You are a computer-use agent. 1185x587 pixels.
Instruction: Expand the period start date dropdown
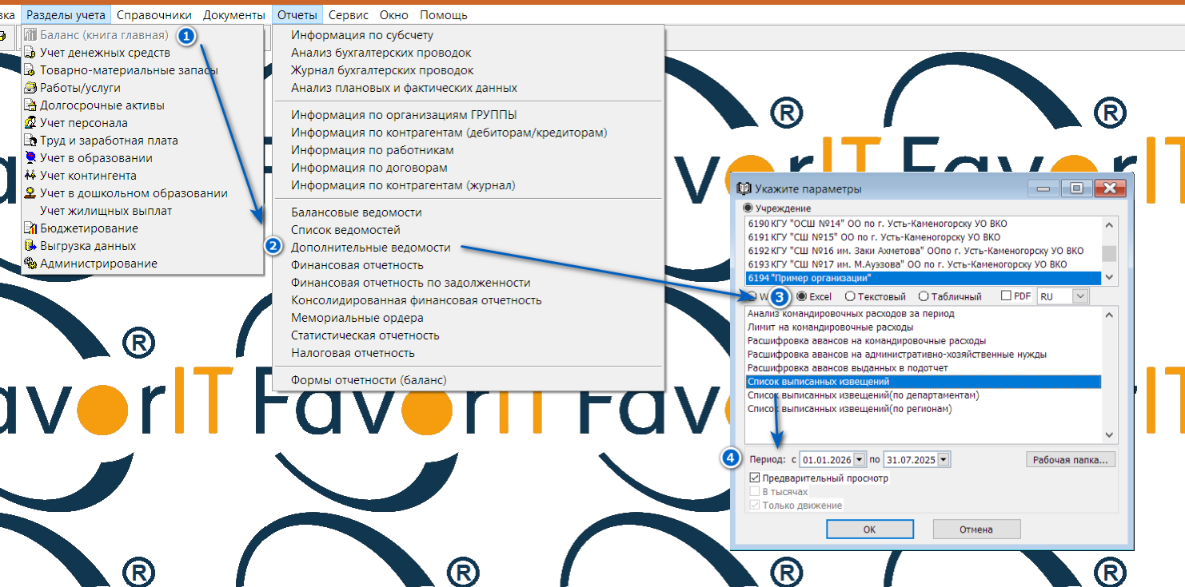tap(860, 459)
